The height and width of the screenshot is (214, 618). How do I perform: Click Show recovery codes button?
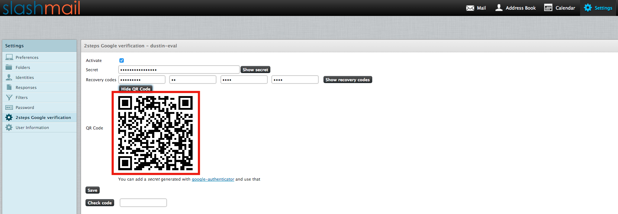pyautogui.click(x=348, y=80)
